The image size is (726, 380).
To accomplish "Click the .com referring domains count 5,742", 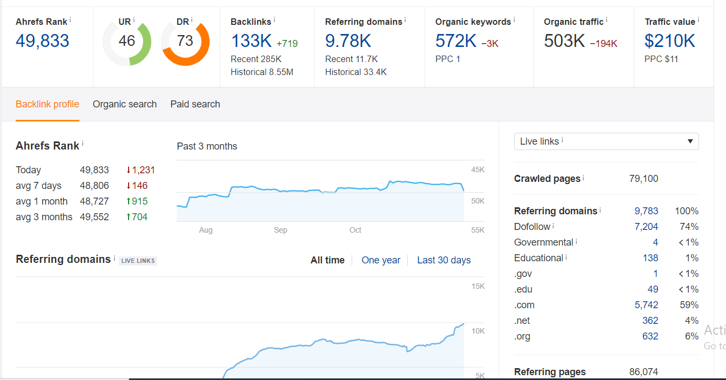I will (647, 304).
